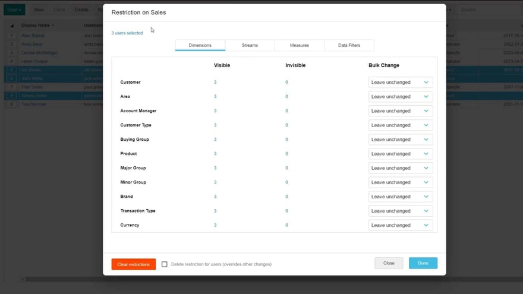The image size is (523, 294).
Task: Click Account Manager invisible count 0
Action: click(286, 111)
